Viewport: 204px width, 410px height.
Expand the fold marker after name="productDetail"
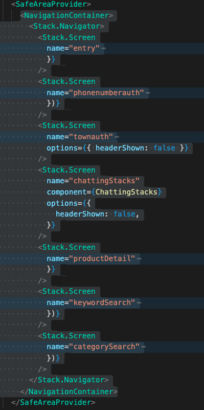[x=139, y=259]
